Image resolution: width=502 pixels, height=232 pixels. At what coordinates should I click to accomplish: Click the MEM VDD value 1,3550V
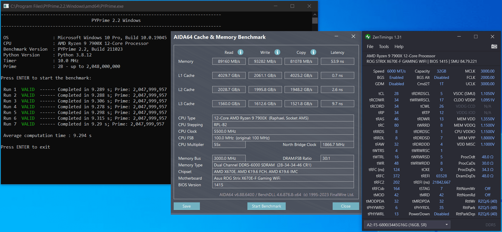click(488, 119)
